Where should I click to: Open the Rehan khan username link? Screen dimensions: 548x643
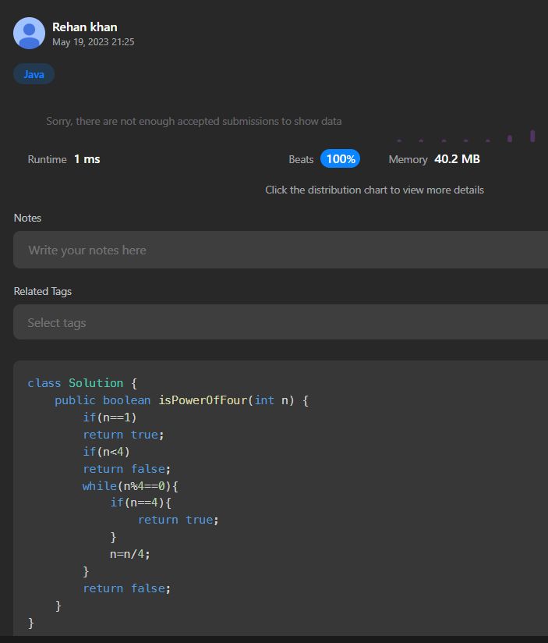click(x=85, y=27)
